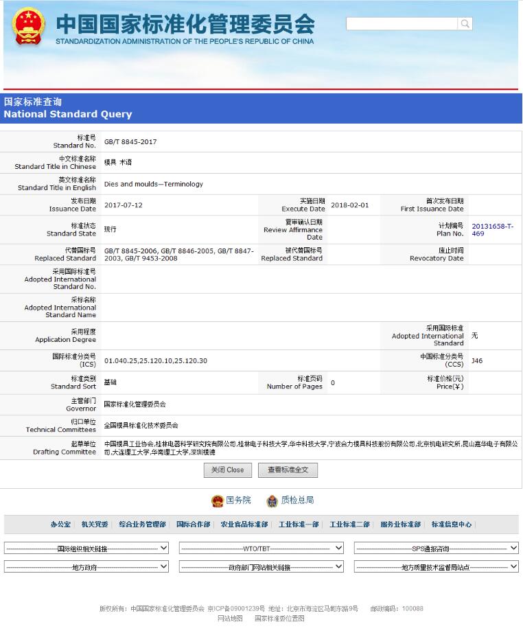Screen dimensions: 523x633
Task: Expand the 国际组织相关链接 dropdown
Action: tap(86, 549)
